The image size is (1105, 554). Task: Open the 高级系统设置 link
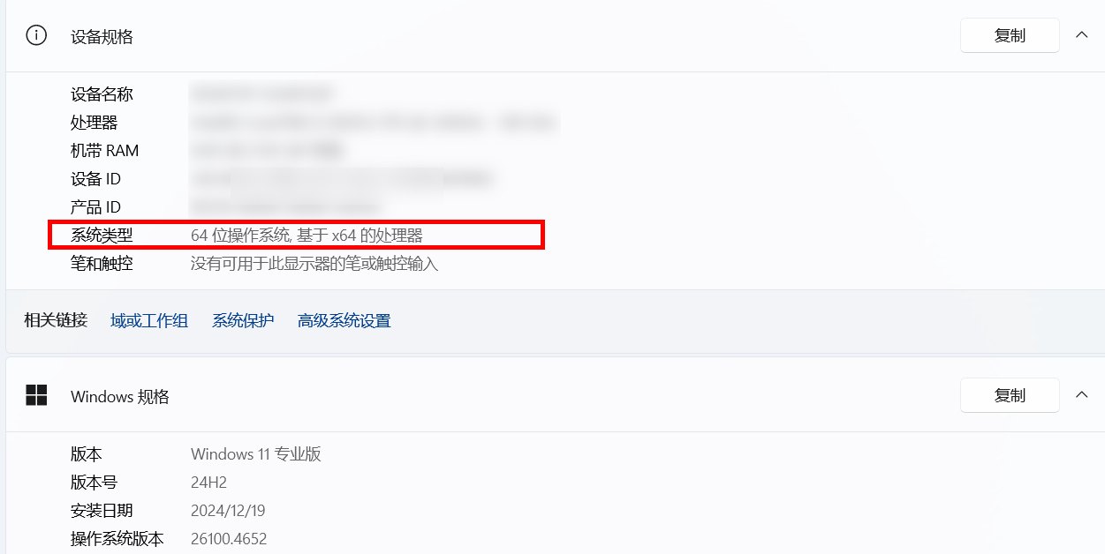click(x=344, y=321)
